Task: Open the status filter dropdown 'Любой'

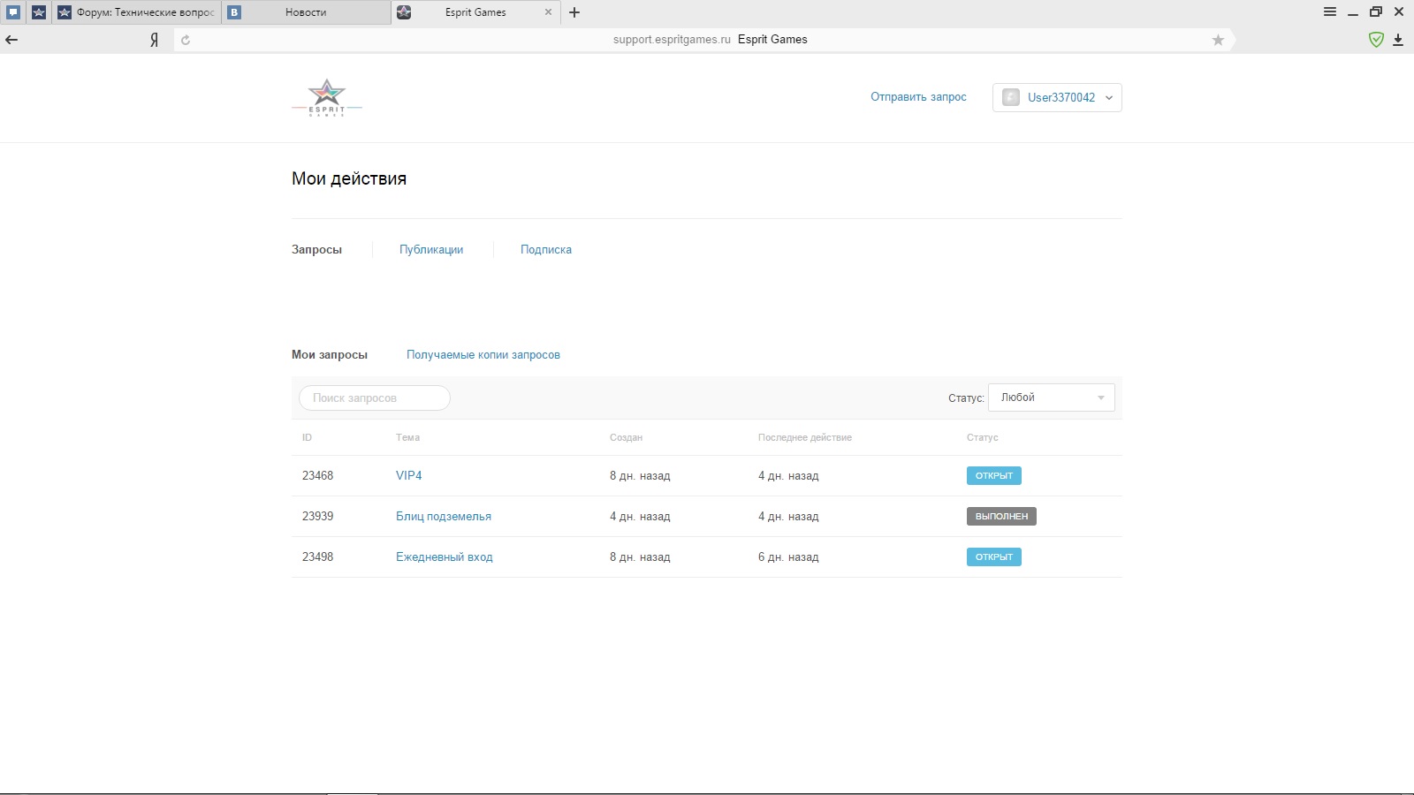Action: click(1051, 397)
